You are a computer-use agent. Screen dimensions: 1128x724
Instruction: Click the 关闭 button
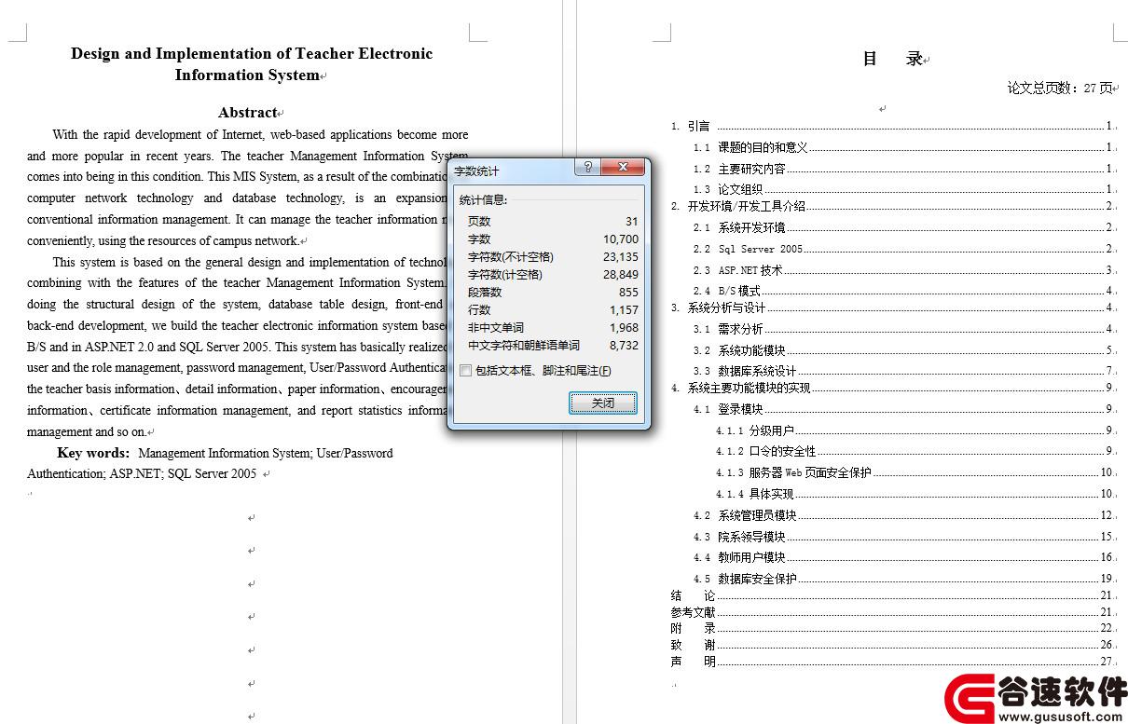pyautogui.click(x=603, y=403)
